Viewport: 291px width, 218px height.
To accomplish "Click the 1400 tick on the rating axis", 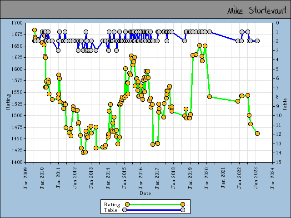I will click(16, 162).
